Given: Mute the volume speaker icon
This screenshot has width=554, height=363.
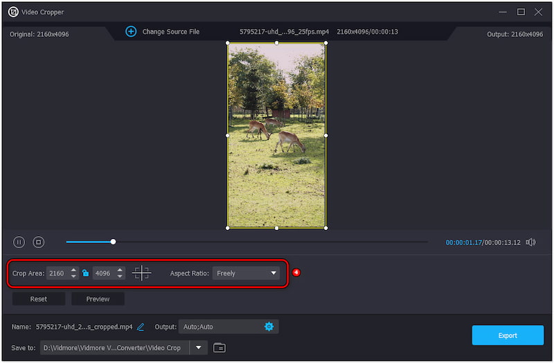Looking at the screenshot, I should pyautogui.click(x=530, y=242).
